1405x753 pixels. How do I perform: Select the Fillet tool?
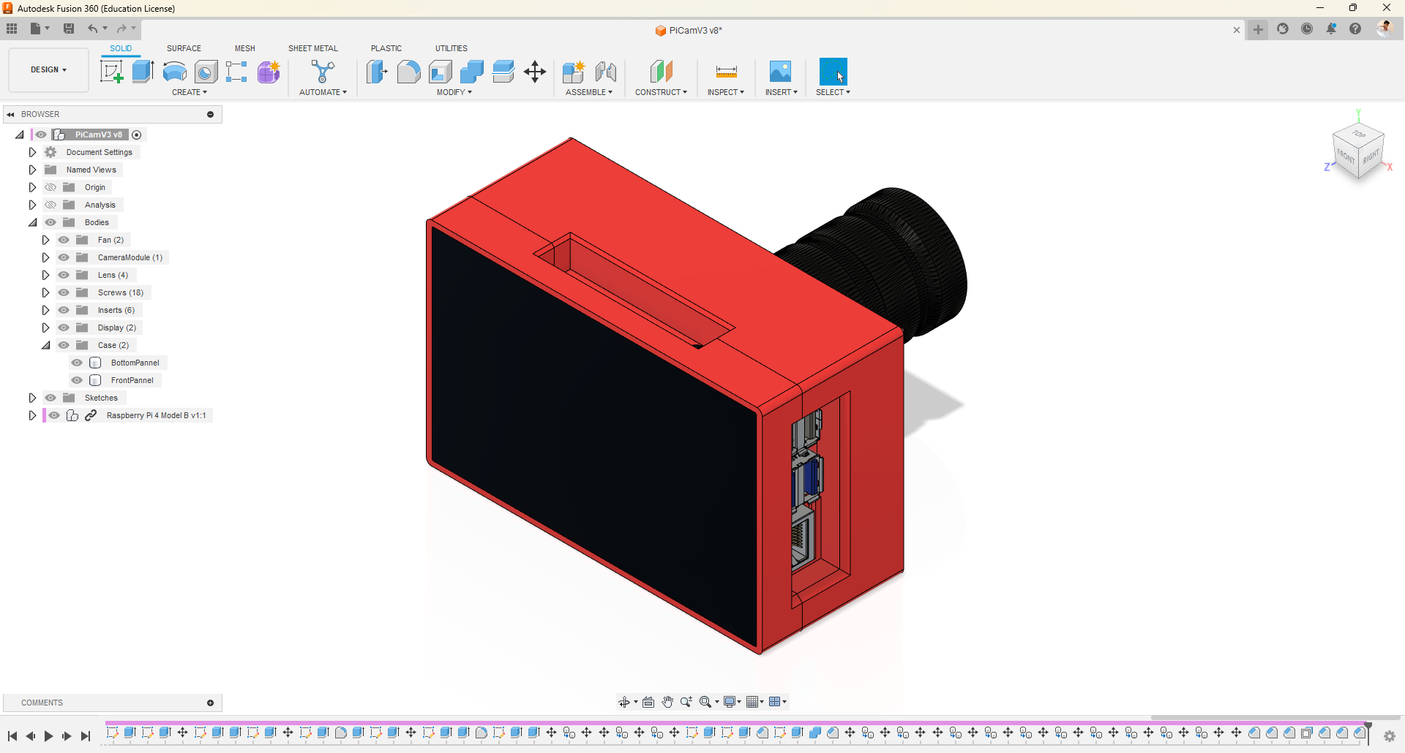click(x=408, y=72)
